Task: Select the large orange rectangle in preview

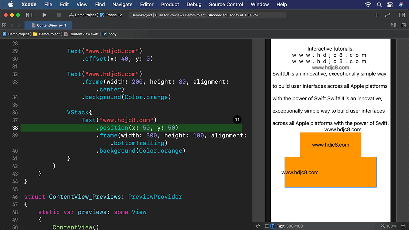Action: [331, 172]
